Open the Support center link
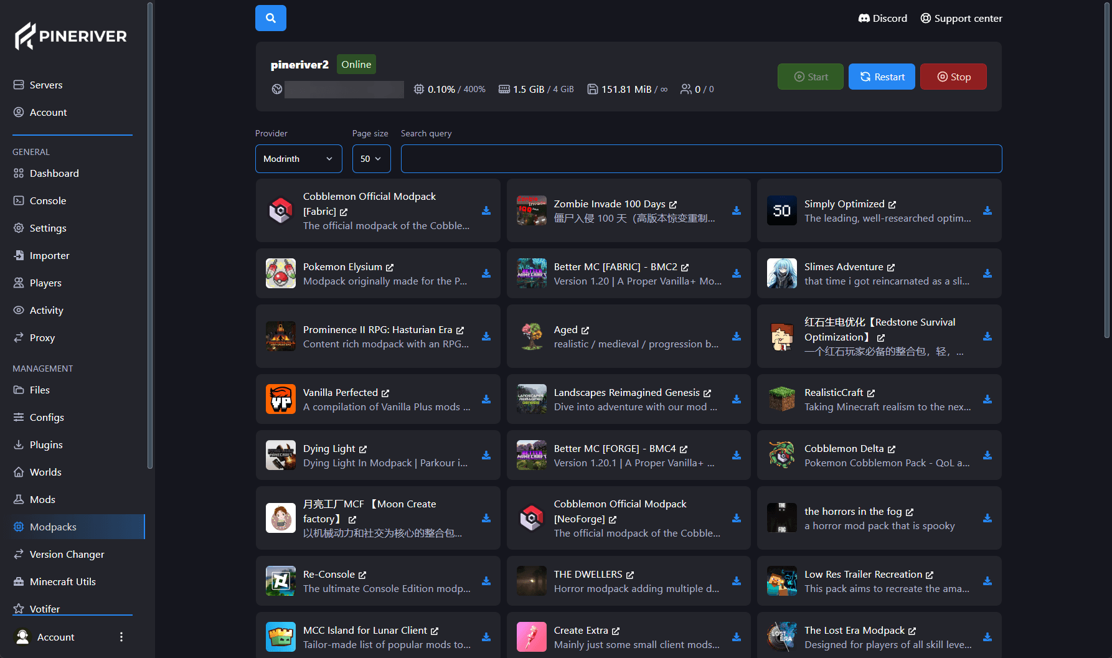 [x=961, y=18]
